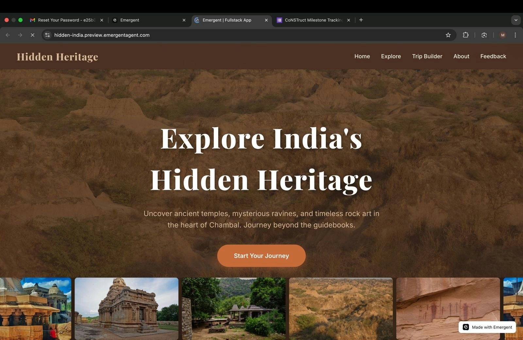
Task: Open the extensions puzzle-piece icon
Action: pyautogui.click(x=465, y=35)
